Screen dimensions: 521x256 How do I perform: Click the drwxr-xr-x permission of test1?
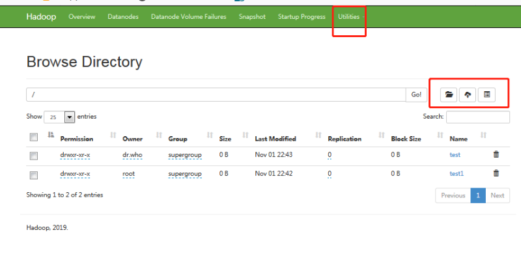75,174
